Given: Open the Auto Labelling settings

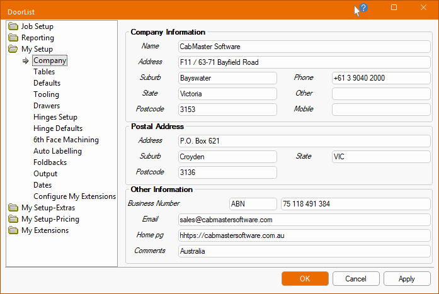Looking at the screenshot, I should point(57,151).
